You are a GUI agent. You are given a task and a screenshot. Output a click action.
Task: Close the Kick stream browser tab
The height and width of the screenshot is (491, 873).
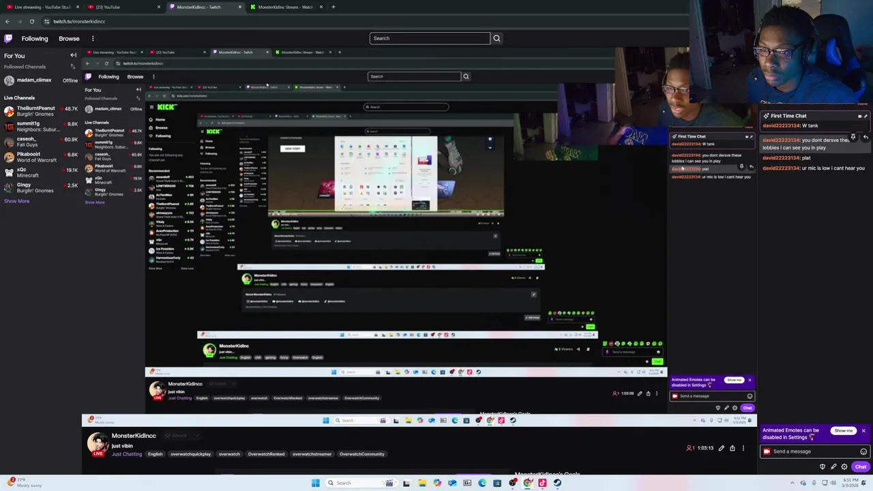[x=321, y=7]
